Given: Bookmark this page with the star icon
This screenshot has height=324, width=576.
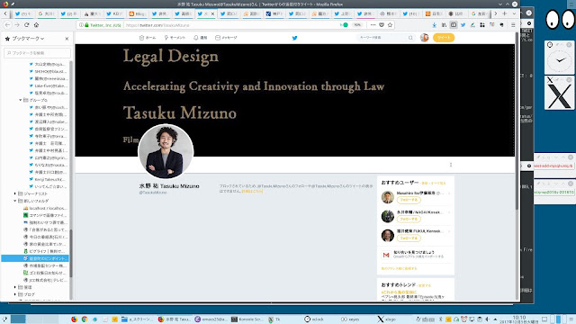Looking at the screenshot, I should click(390, 25).
